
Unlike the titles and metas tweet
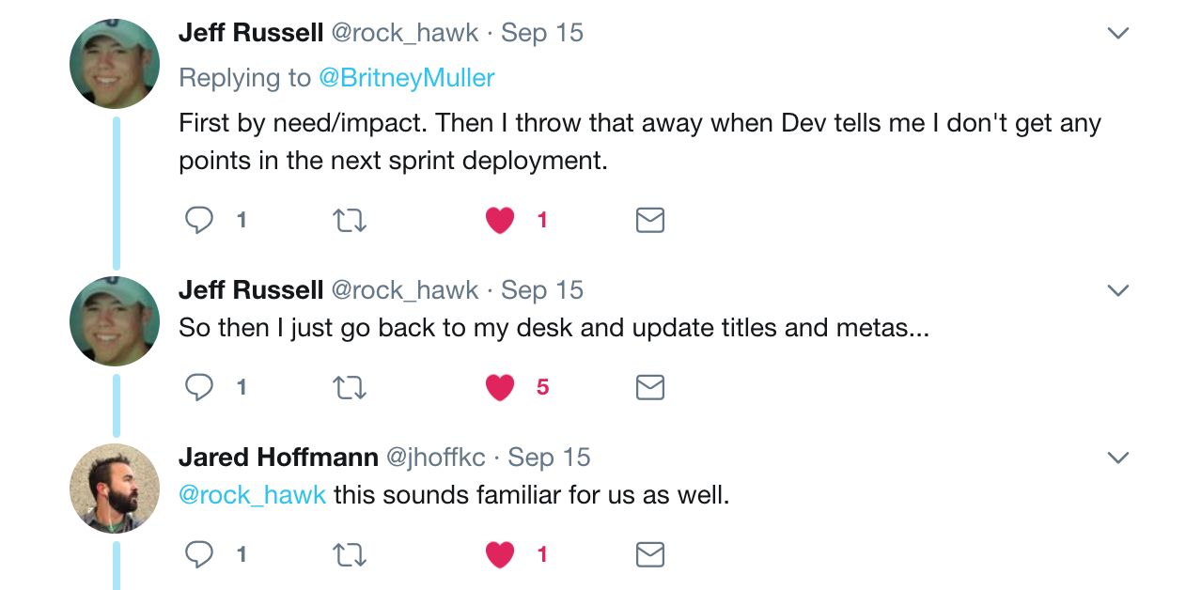click(x=499, y=386)
